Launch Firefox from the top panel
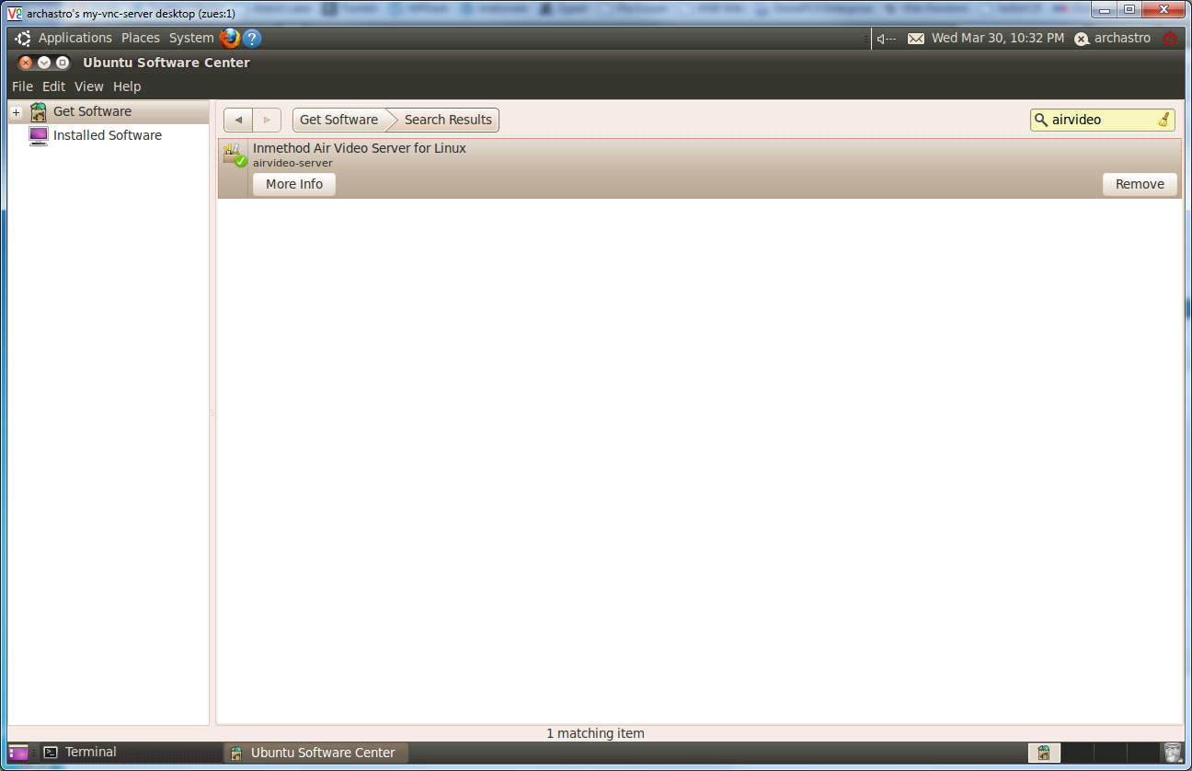Image resolution: width=1192 pixels, height=771 pixels. (x=230, y=38)
